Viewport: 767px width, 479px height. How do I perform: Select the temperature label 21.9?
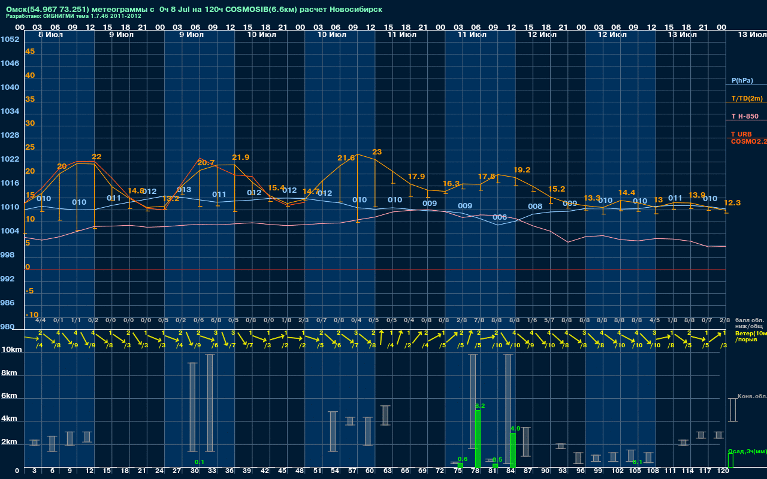[x=240, y=157]
